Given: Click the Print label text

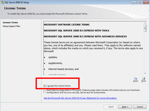Looking at the screenshot, I should (x=144, y=81).
